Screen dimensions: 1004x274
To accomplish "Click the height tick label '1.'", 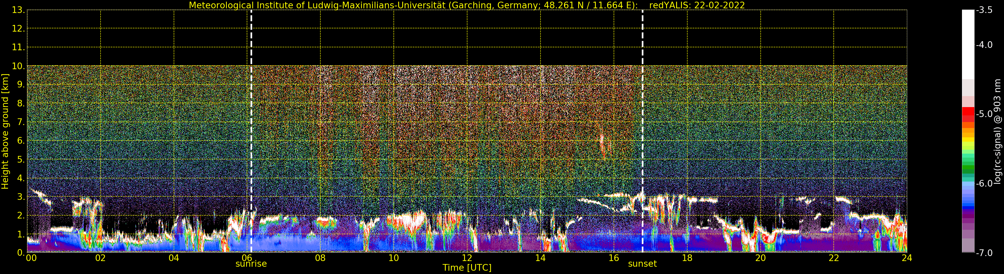I will tap(21, 234).
